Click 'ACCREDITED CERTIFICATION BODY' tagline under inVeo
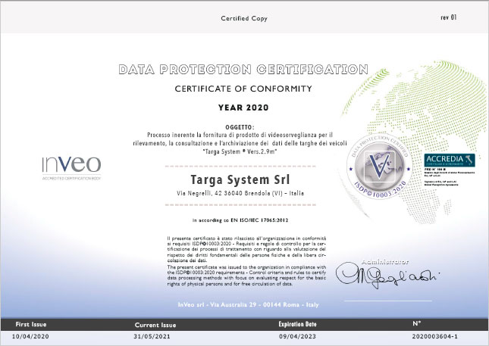 coord(71,179)
